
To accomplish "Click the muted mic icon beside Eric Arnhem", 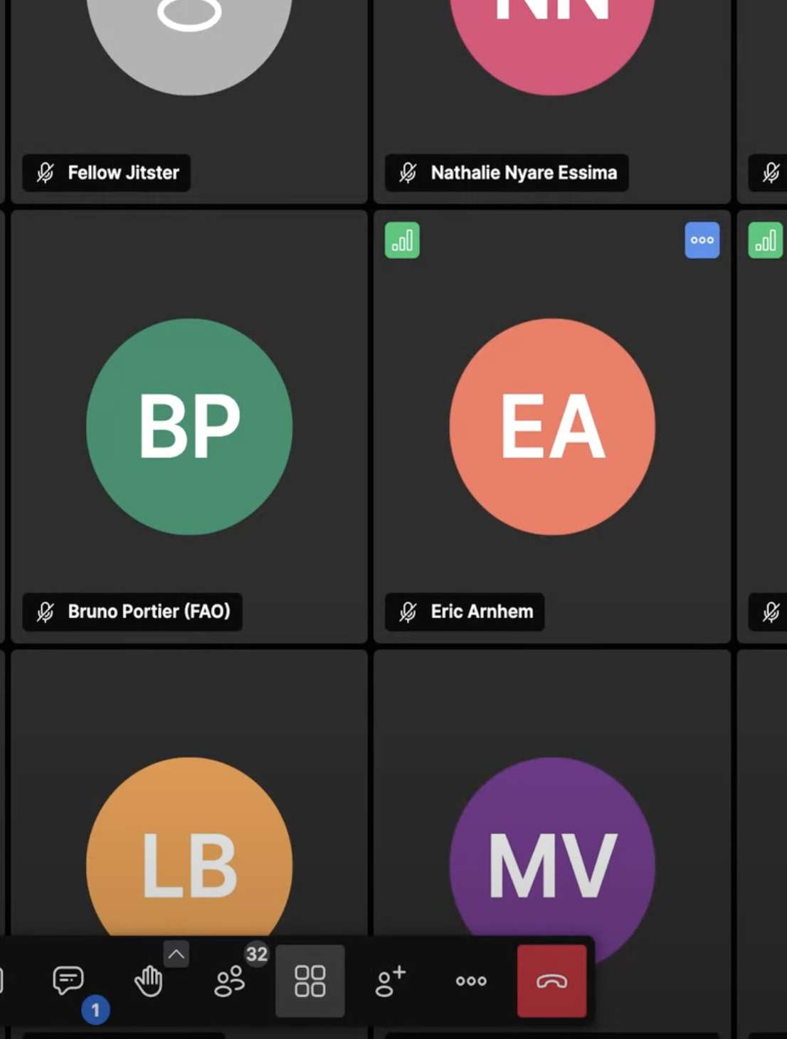I will tap(408, 612).
